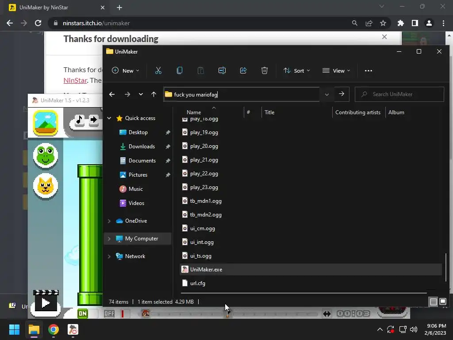Image resolution: width=453 pixels, height=340 pixels.
Task: Click the Copy icon in Explorer toolbar
Action: coord(180,70)
